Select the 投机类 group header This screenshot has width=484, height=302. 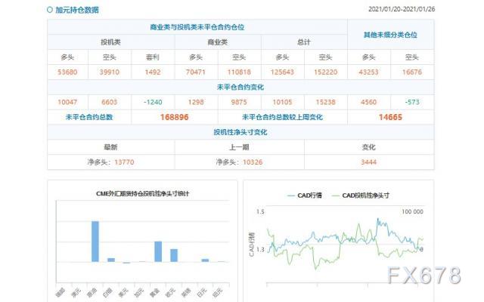[x=111, y=42]
